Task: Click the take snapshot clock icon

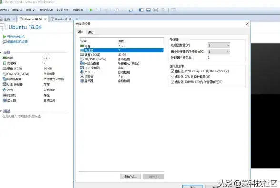Action: point(116,10)
